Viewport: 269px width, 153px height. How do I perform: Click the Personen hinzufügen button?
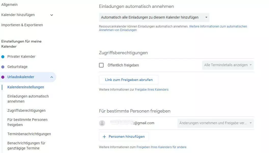pos(124,137)
